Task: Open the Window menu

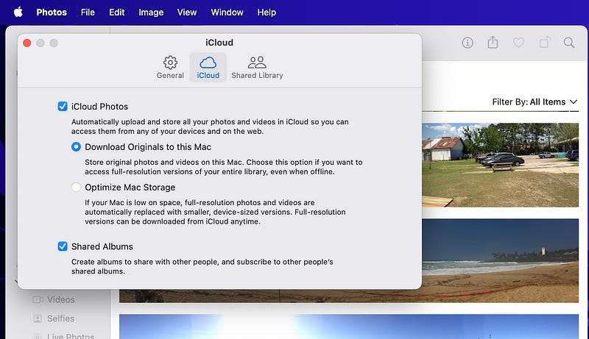Action: click(227, 13)
